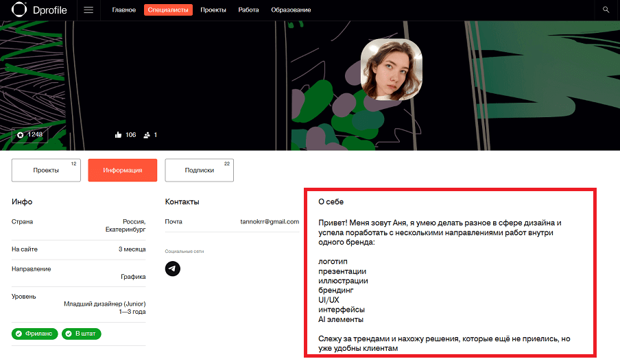Click the star rating badge 1248

(x=29, y=135)
